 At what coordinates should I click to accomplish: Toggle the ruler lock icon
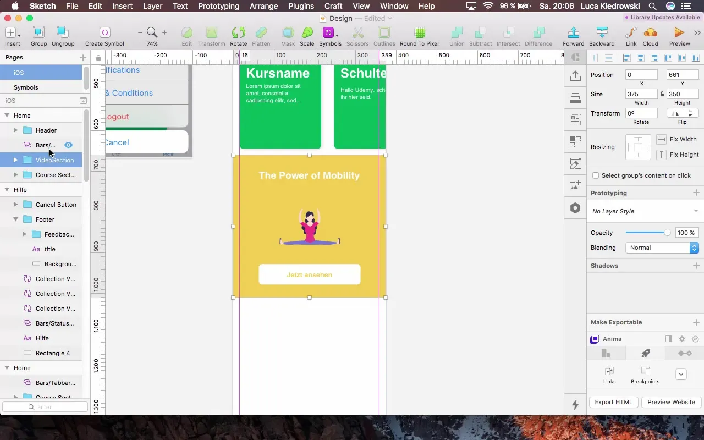click(98, 57)
